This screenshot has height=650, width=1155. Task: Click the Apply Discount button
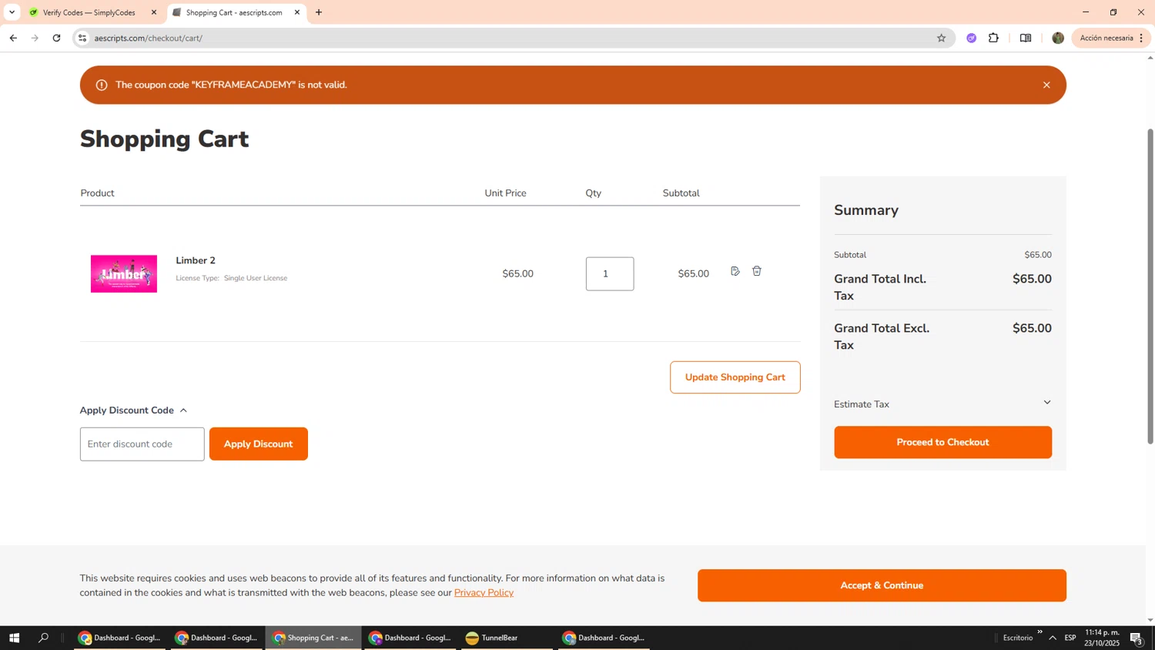coord(259,444)
